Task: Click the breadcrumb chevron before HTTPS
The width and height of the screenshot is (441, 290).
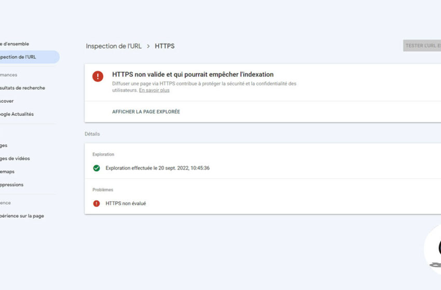Action: [148, 46]
